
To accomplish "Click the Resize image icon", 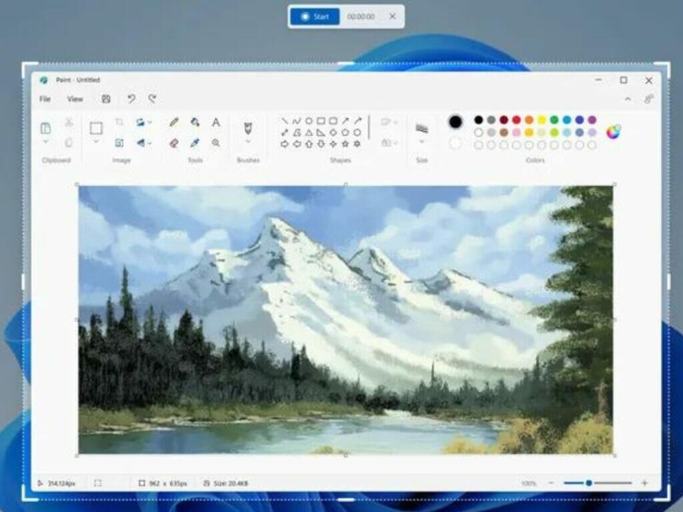I will point(119,141).
